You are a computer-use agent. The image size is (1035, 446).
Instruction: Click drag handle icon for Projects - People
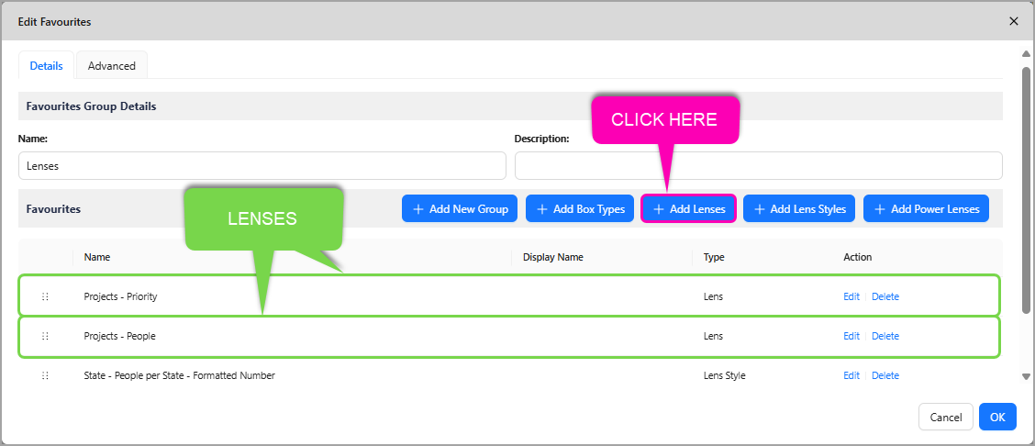[x=45, y=336]
